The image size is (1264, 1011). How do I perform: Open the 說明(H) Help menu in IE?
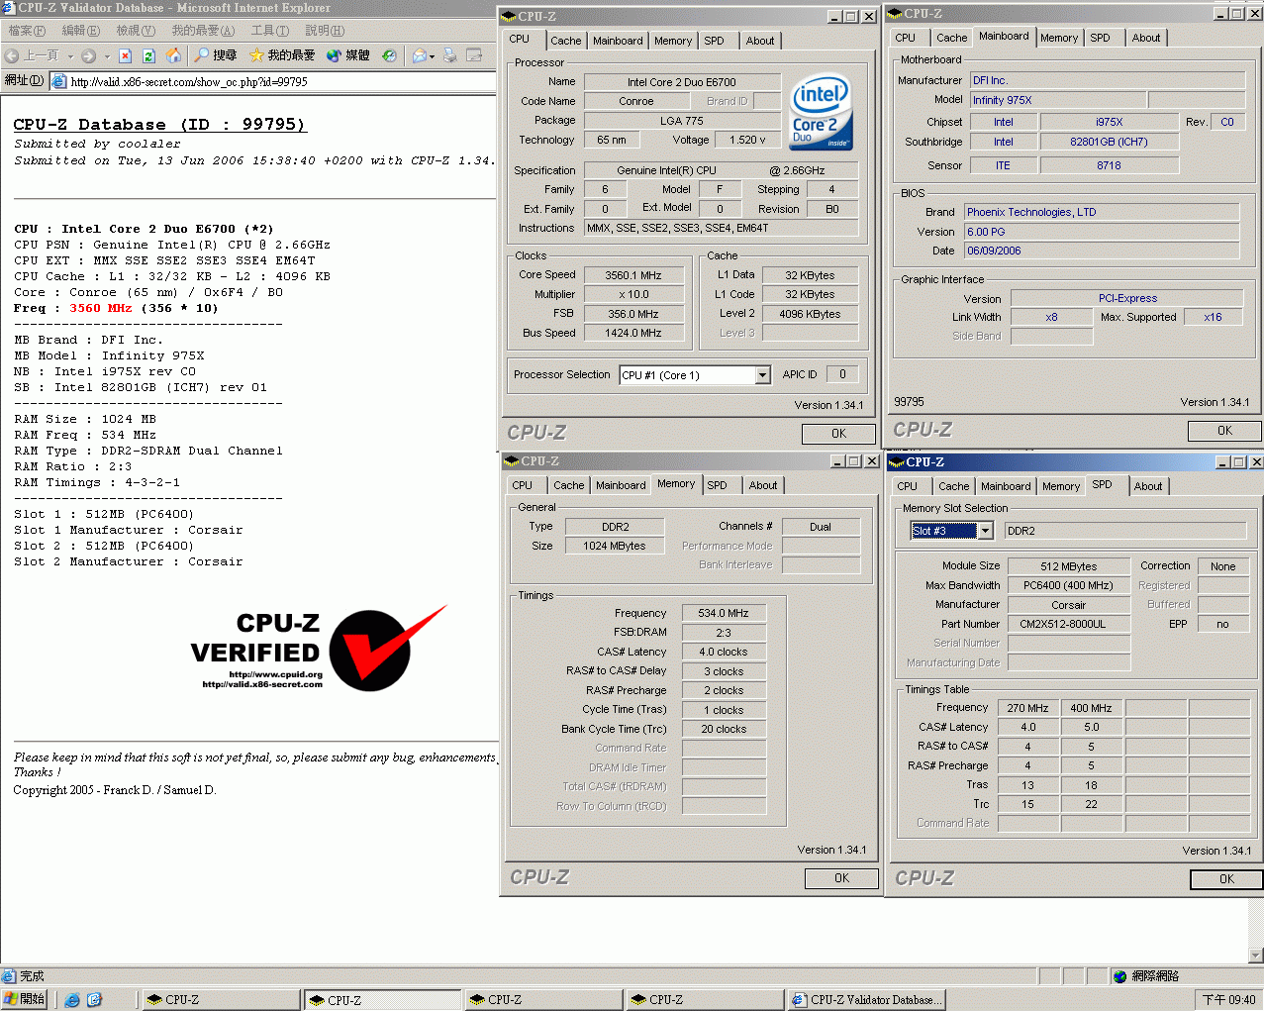(325, 31)
